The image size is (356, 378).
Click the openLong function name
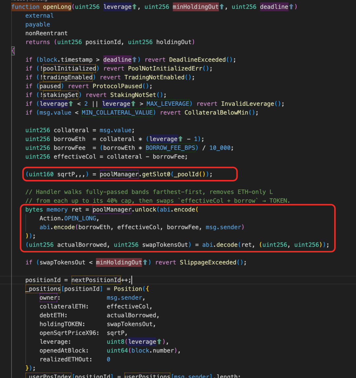click(x=57, y=7)
